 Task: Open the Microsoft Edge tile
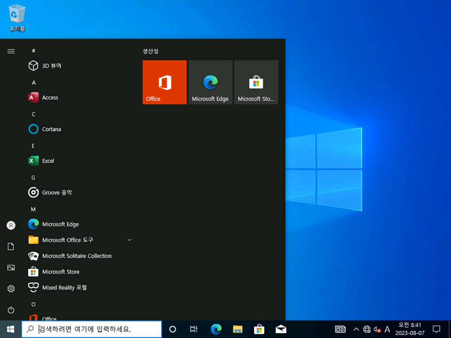210,82
